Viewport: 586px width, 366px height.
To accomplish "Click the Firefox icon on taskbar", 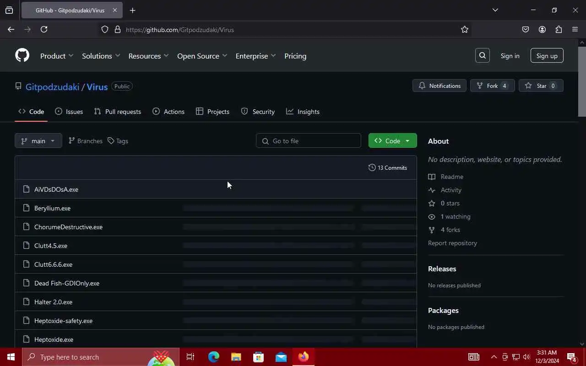I will 304,357.
